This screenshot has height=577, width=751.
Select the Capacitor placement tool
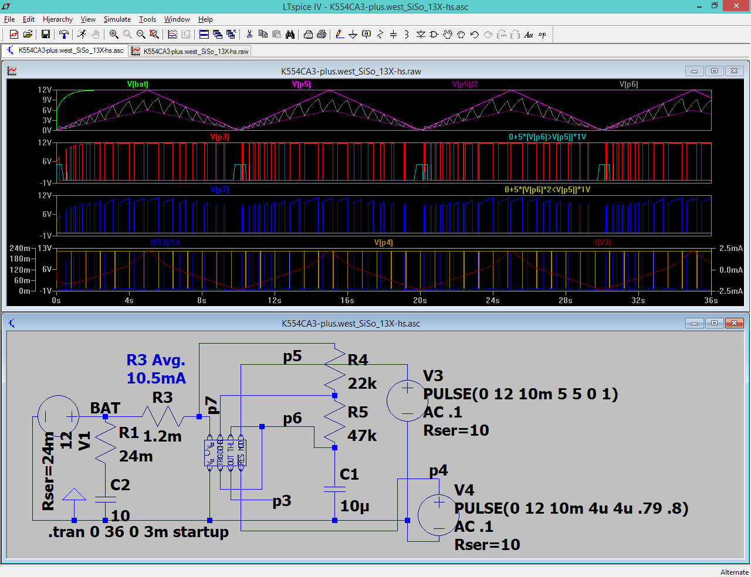tap(394, 35)
